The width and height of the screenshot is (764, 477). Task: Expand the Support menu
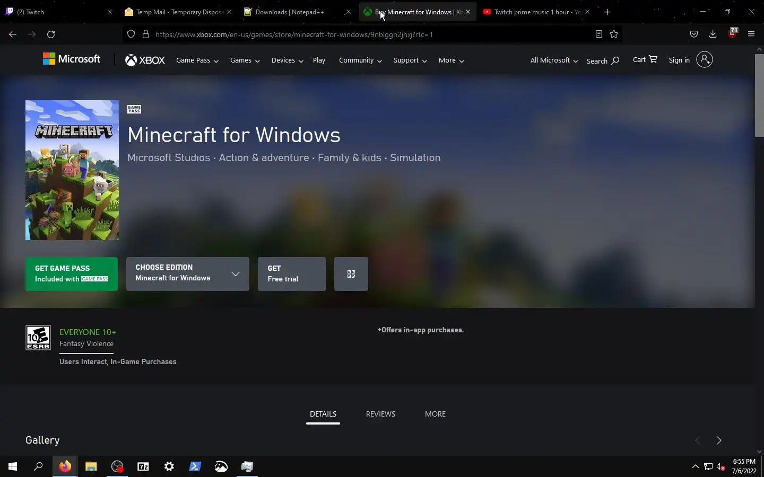point(411,60)
